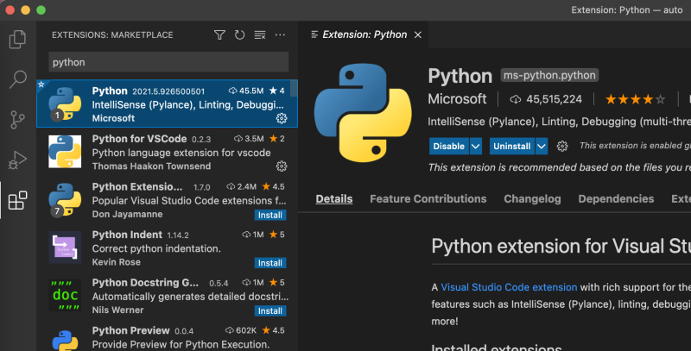Click the Filter Extensions funnel icon
The image size is (691, 351).
pos(219,34)
